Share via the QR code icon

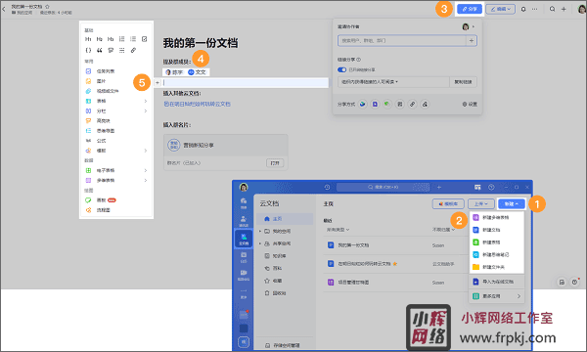400,104
